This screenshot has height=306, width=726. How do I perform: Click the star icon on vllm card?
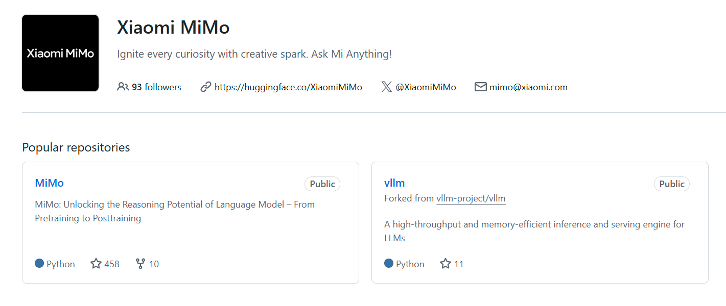tap(446, 264)
